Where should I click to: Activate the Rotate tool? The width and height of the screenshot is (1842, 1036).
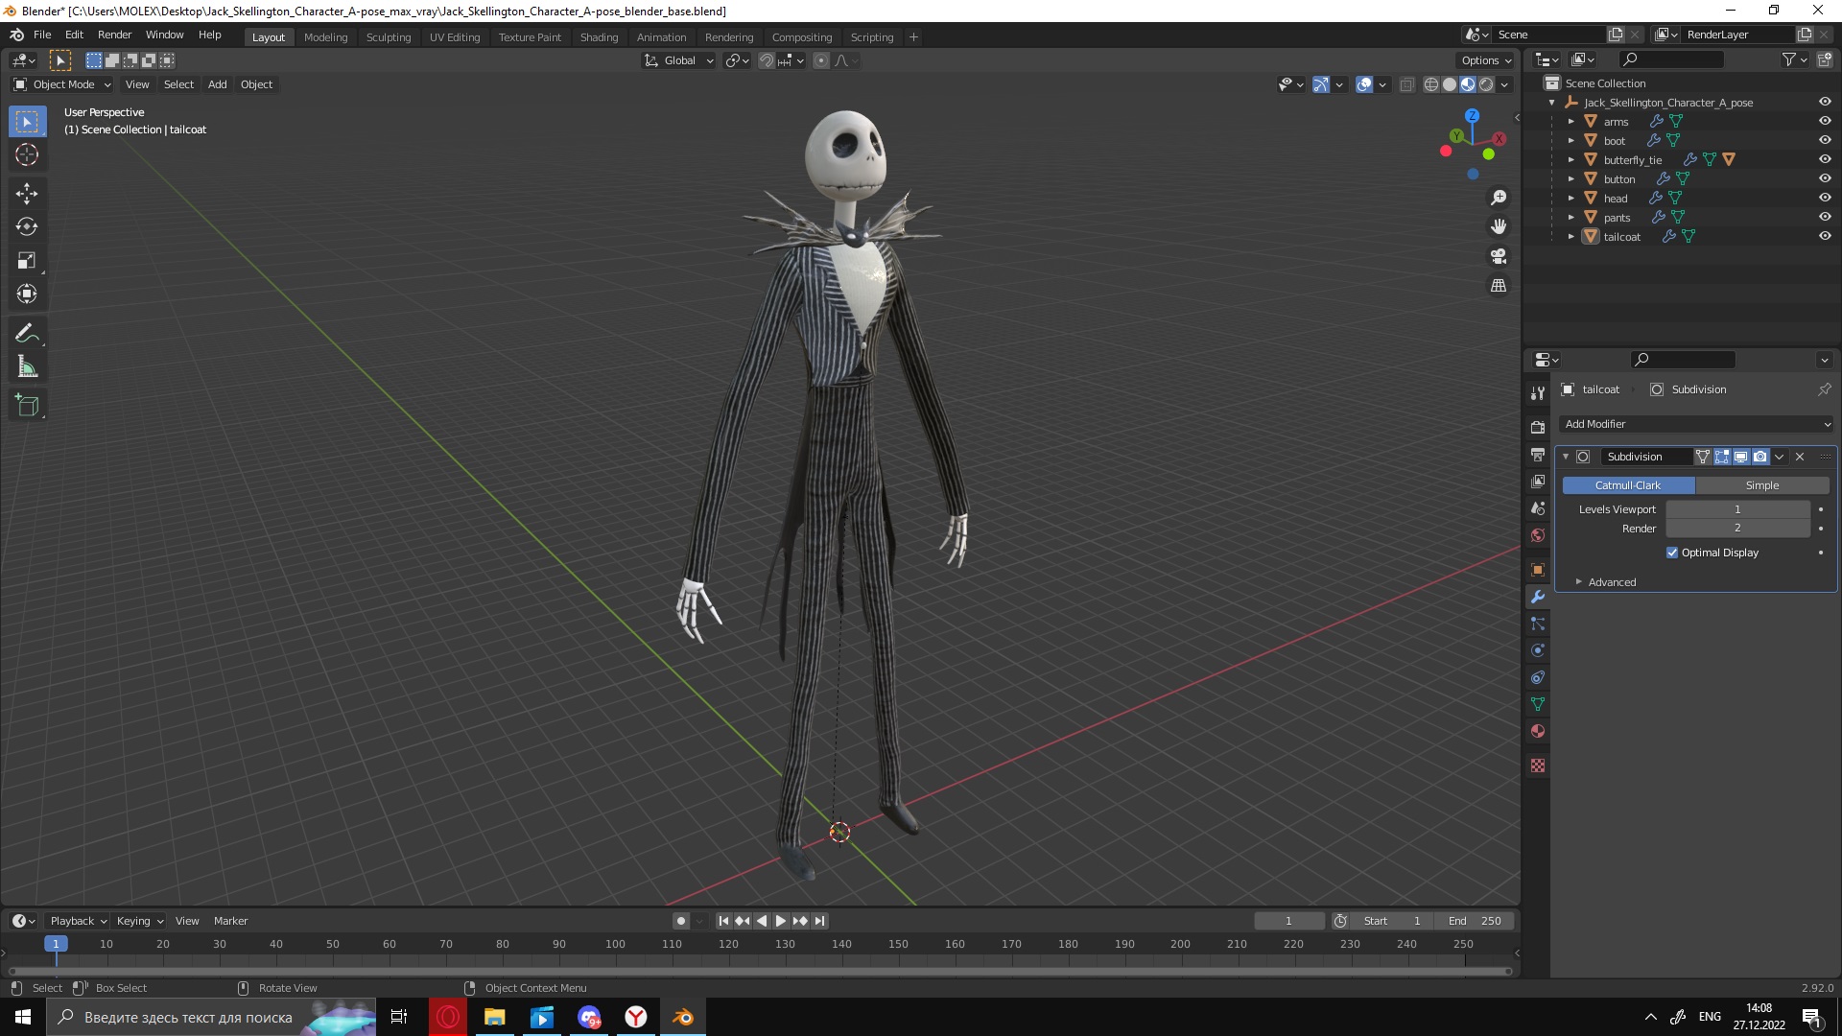[x=27, y=226]
